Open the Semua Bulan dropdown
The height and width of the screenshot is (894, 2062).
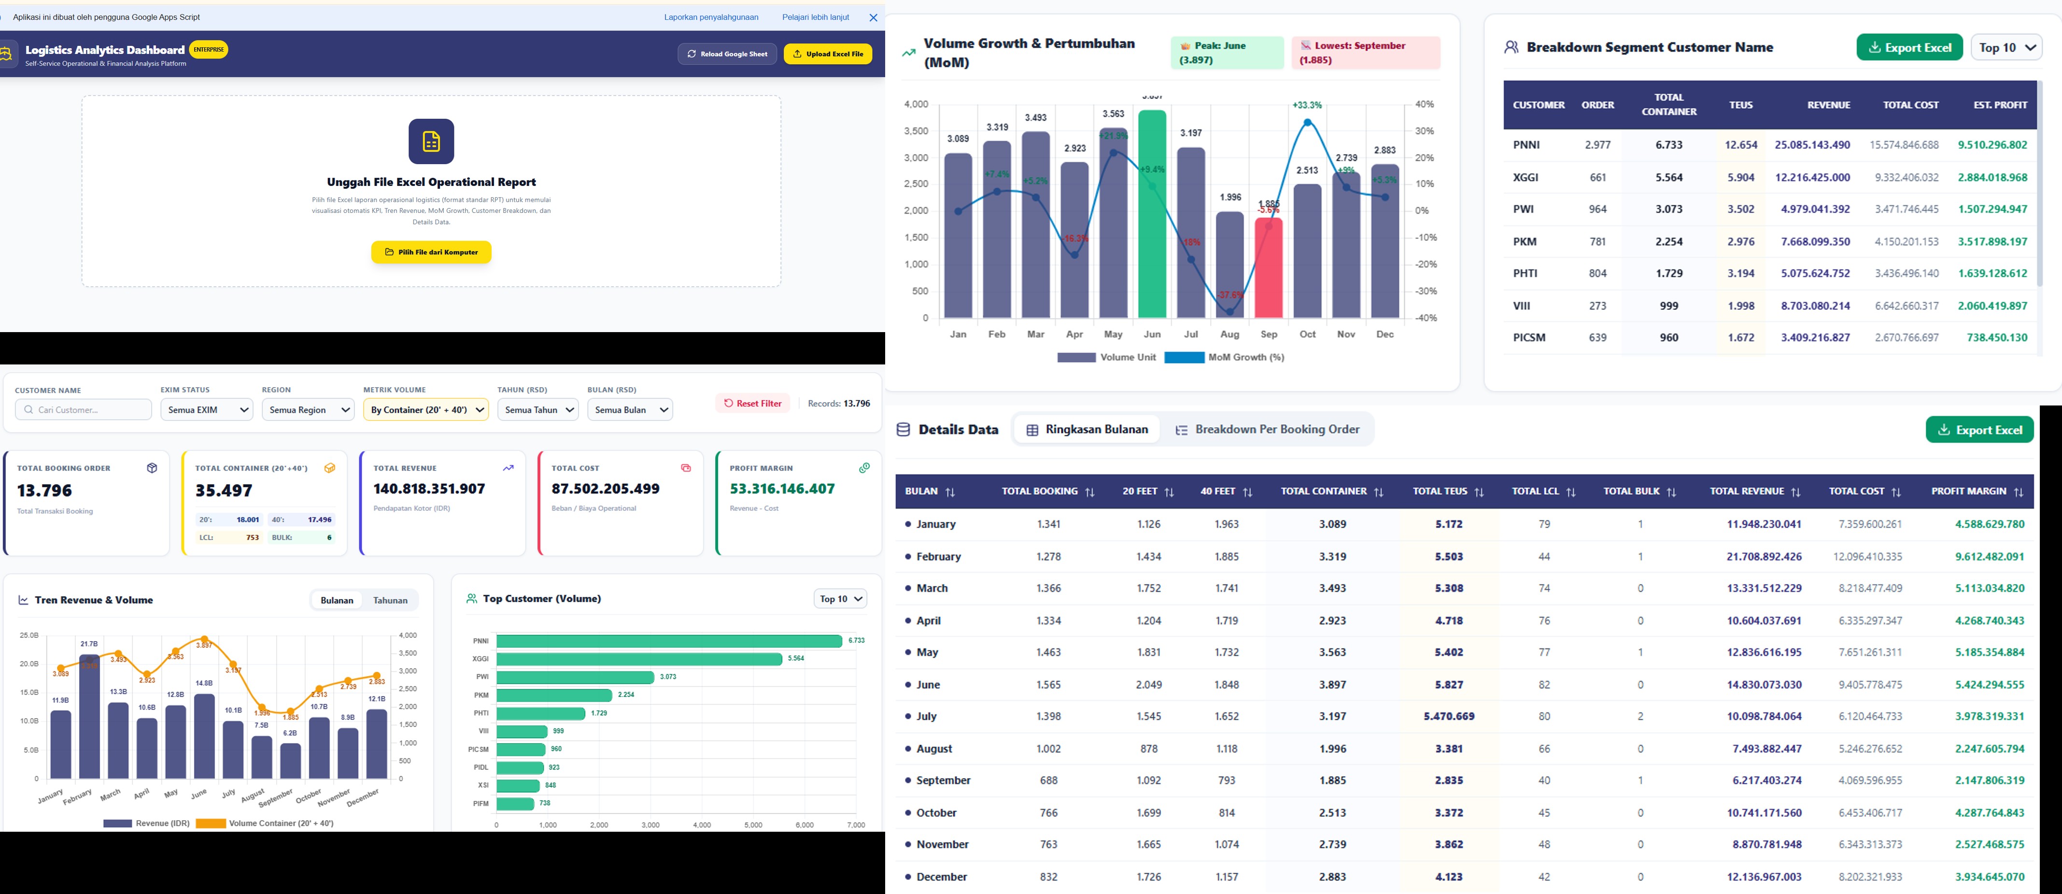pyautogui.click(x=630, y=410)
